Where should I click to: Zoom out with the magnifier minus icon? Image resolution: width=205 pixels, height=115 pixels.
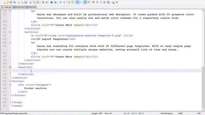64,2
